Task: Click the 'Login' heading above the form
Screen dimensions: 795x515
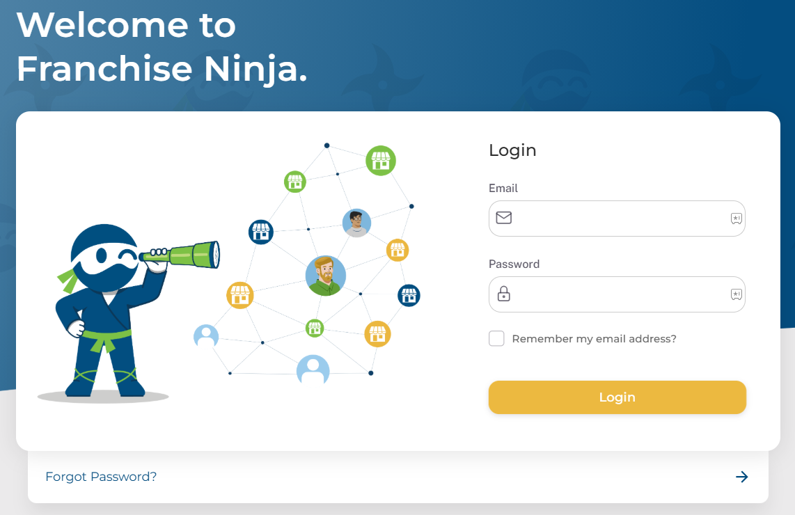Action: pyautogui.click(x=512, y=150)
